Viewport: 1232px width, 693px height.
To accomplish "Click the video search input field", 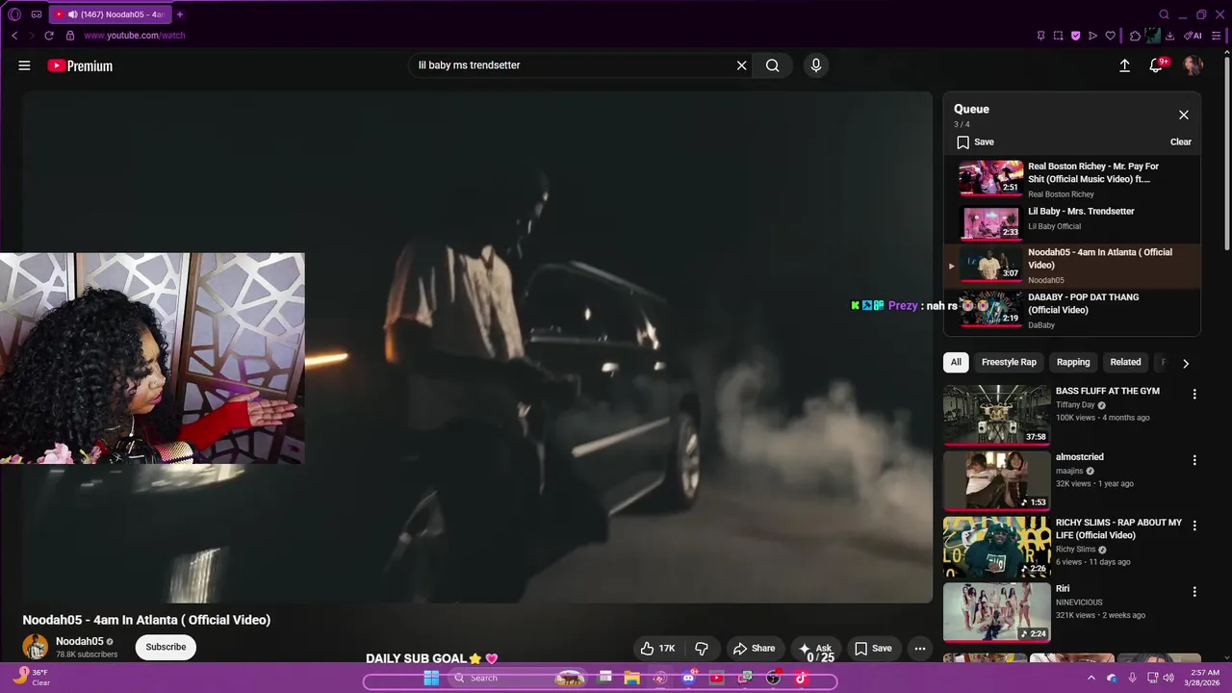I will pos(573,65).
